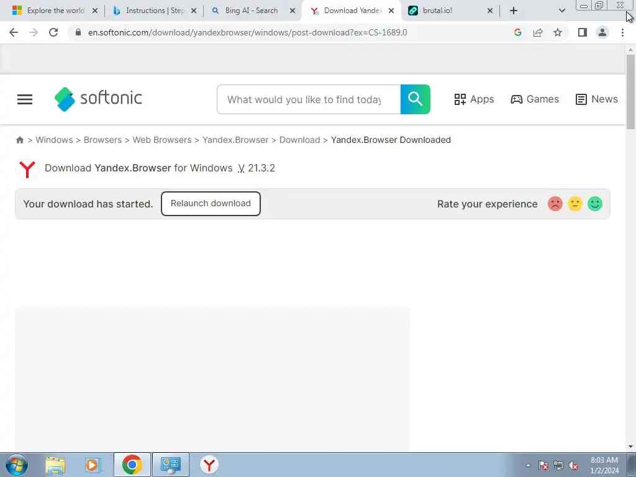The image size is (636, 477).
Task: Click the Show desktop button
Action: [631, 465]
